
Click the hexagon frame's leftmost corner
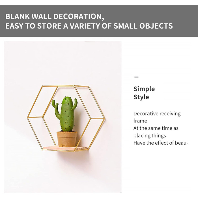(x=28, y=117)
